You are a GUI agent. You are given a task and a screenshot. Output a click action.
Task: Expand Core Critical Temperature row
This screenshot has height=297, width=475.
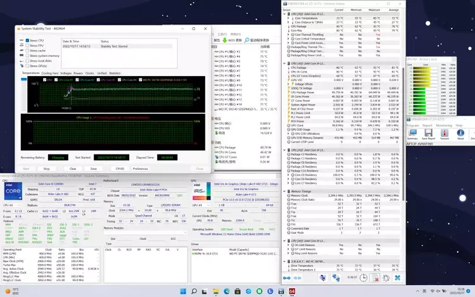click(288, 39)
